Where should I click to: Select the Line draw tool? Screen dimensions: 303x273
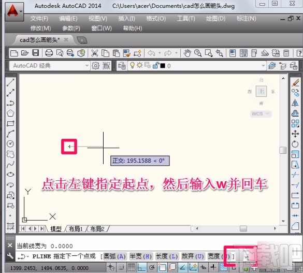click(x=10, y=82)
